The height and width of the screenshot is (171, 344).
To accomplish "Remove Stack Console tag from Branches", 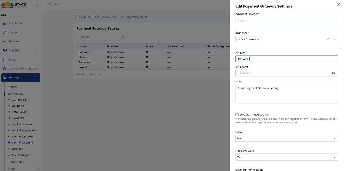I will click(258, 40).
